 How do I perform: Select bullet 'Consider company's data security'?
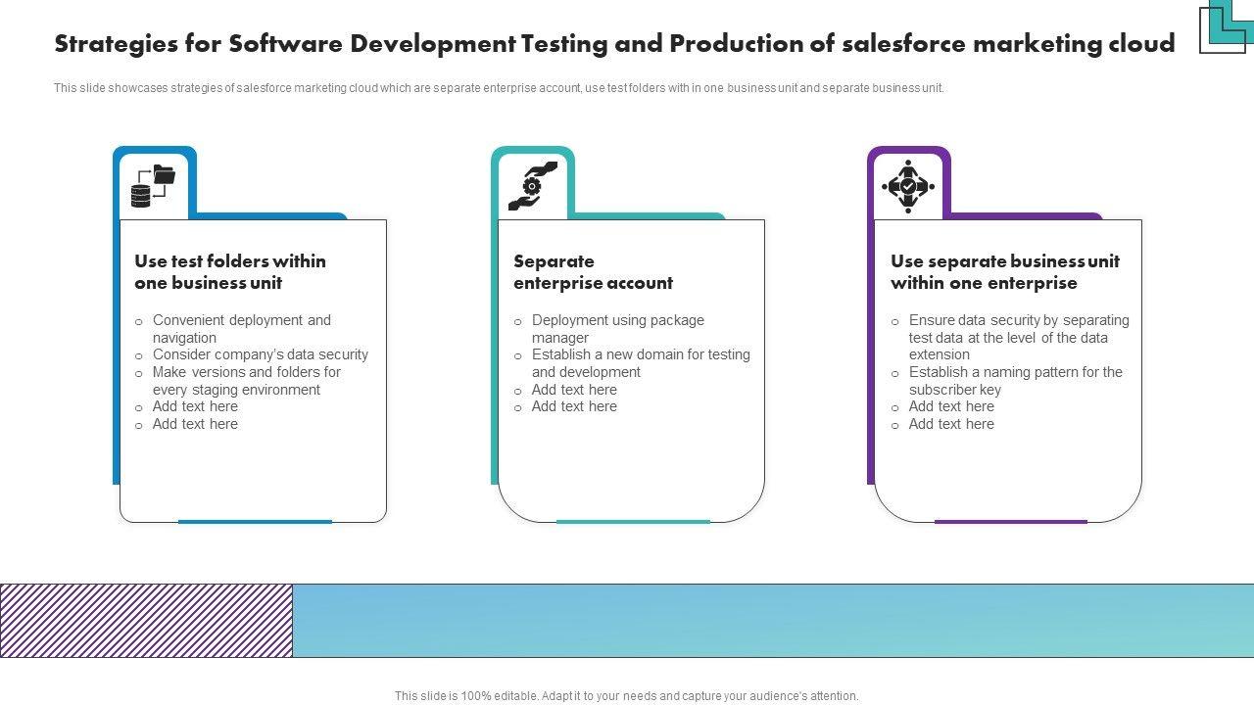pos(261,354)
